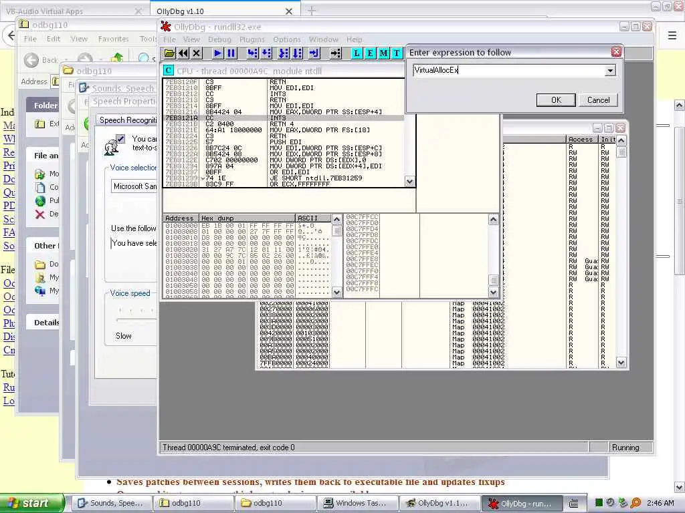Click the disassembly pane scroll-down arrow

coord(409,182)
